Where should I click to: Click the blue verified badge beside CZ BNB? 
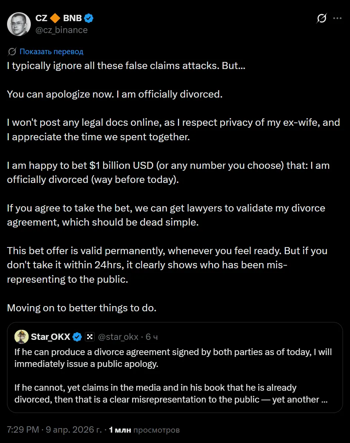[89, 17]
